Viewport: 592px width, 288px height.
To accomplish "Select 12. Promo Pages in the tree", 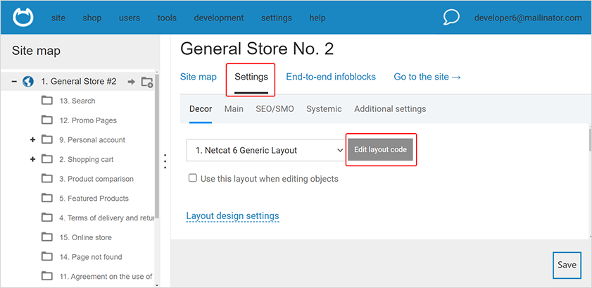I will [88, 120].
